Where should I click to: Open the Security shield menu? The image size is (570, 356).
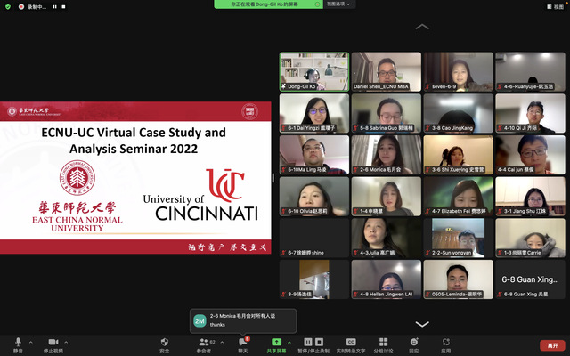point(164,345)
